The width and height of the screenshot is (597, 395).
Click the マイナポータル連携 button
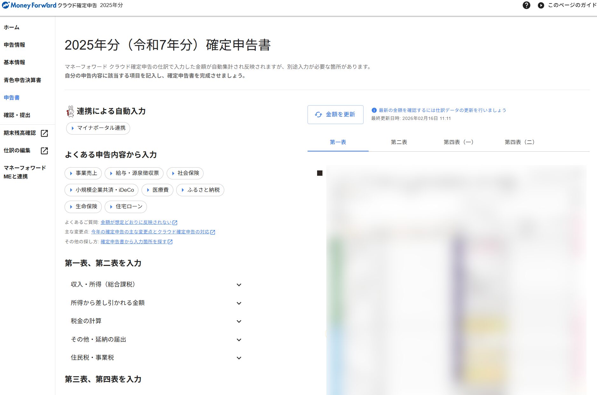[x=98, y=128]
